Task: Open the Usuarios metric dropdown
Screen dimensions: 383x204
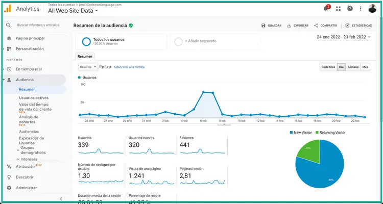Action: [x=87, y=67]
